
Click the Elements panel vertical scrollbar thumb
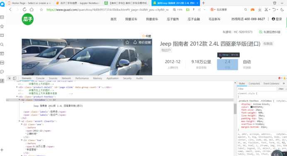coord(235,109)
